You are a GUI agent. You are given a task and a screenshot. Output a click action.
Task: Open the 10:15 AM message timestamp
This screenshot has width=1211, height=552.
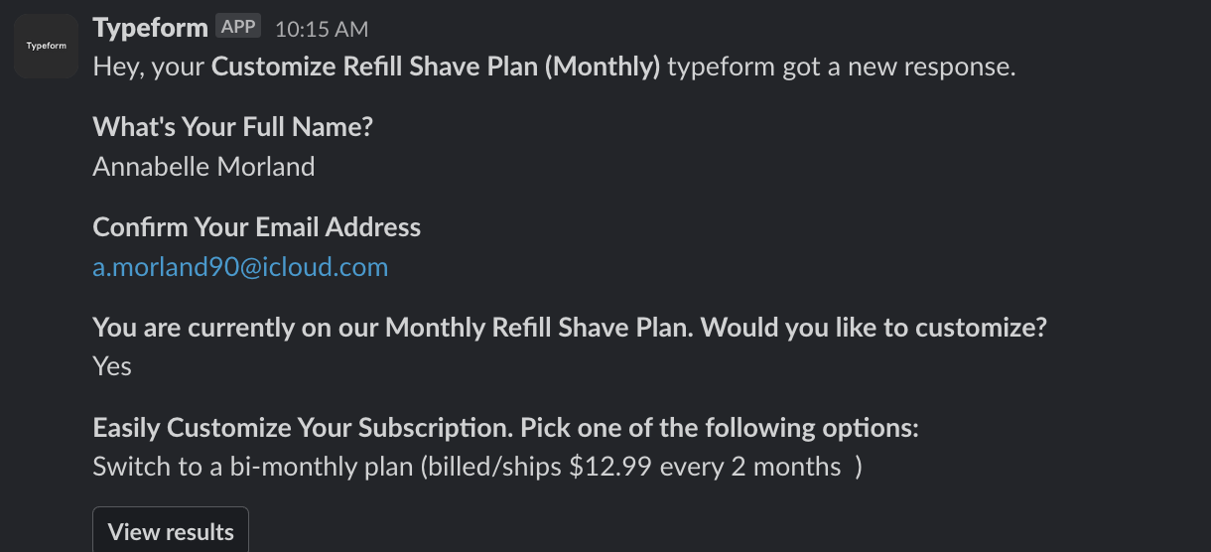321,30
